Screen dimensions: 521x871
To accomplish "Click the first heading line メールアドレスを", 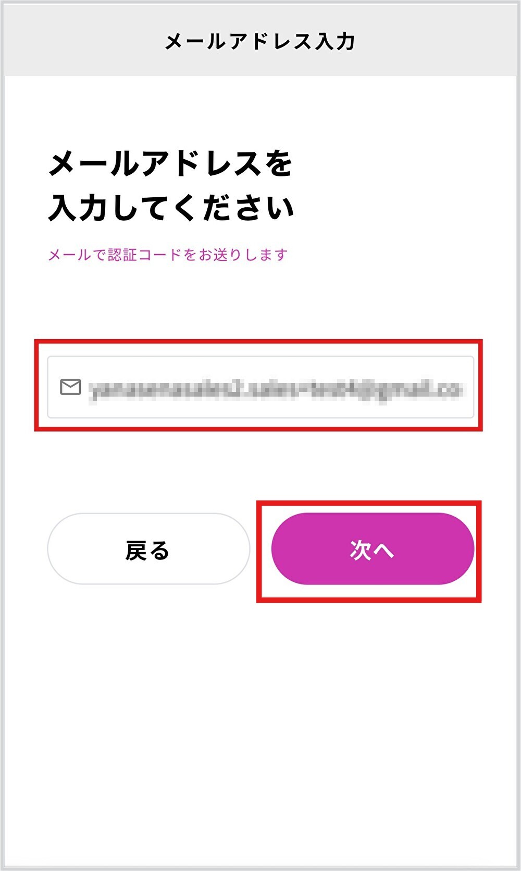I will point(170,163).
